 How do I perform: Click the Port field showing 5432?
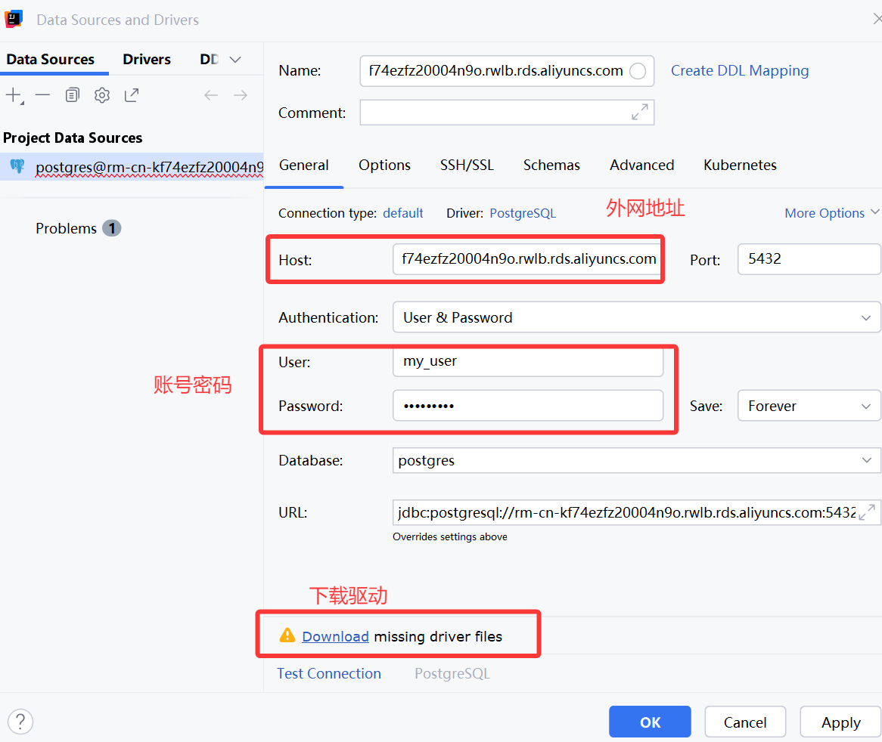click(809, 259)
